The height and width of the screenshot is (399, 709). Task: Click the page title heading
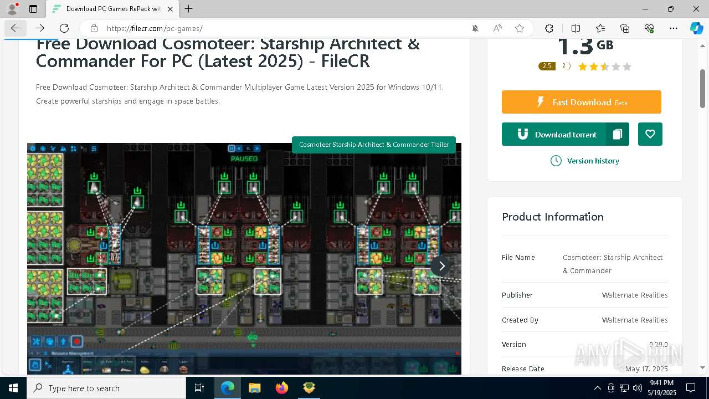coord(228,54)
